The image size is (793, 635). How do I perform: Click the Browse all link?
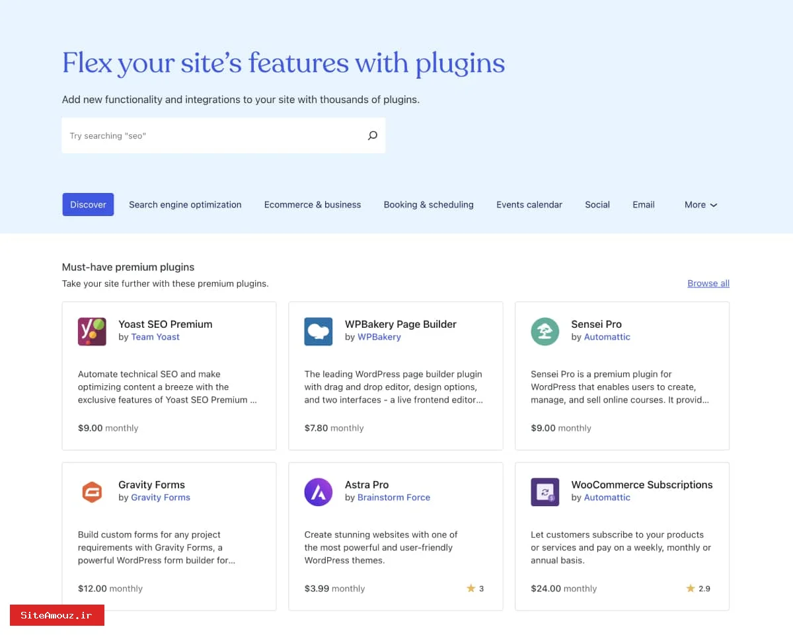click(708, 283)
